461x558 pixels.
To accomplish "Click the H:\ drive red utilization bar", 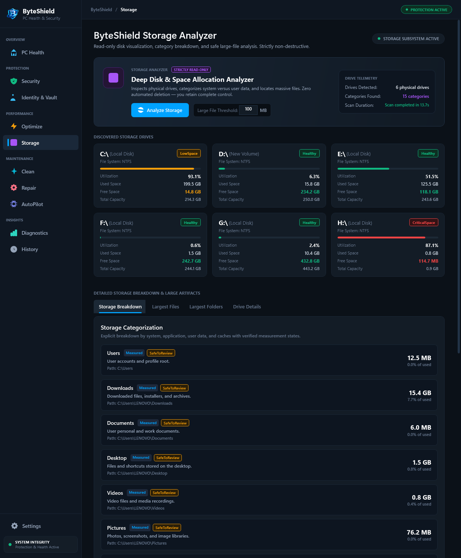I will [x=388, y=237].
